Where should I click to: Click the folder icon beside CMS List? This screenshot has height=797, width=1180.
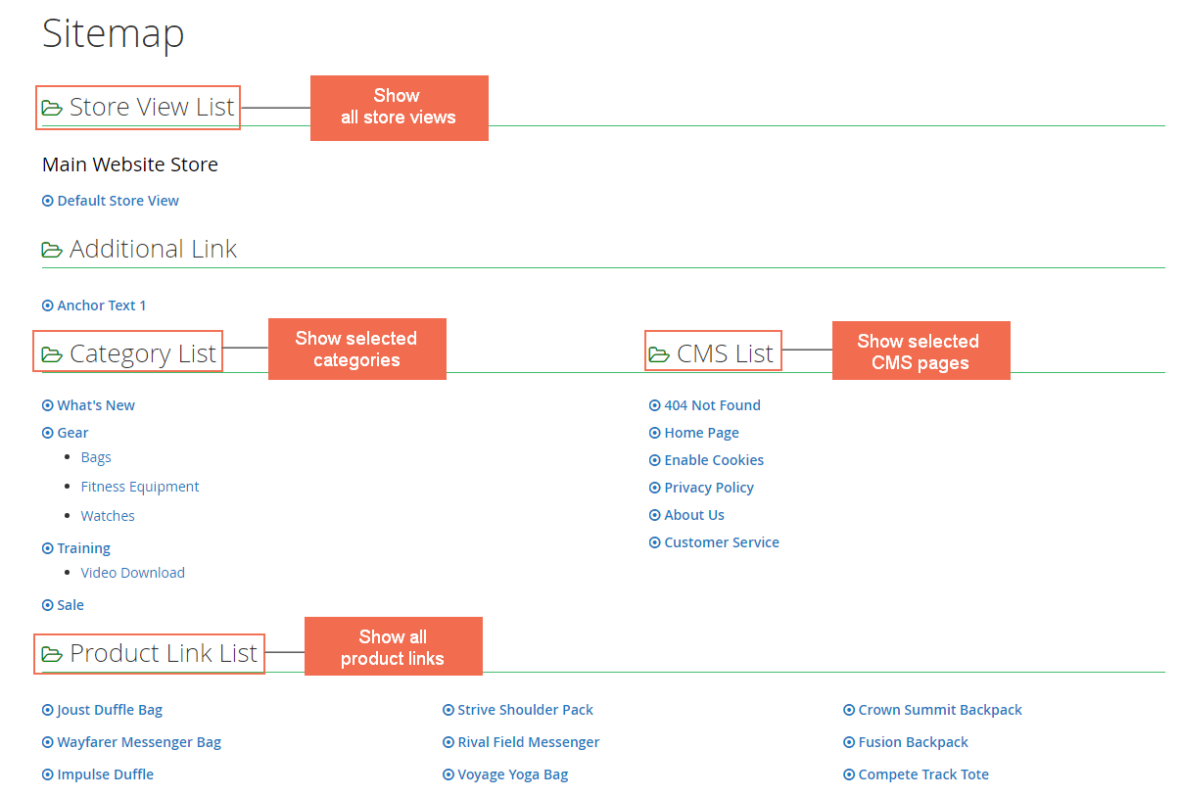pos(659,354)
